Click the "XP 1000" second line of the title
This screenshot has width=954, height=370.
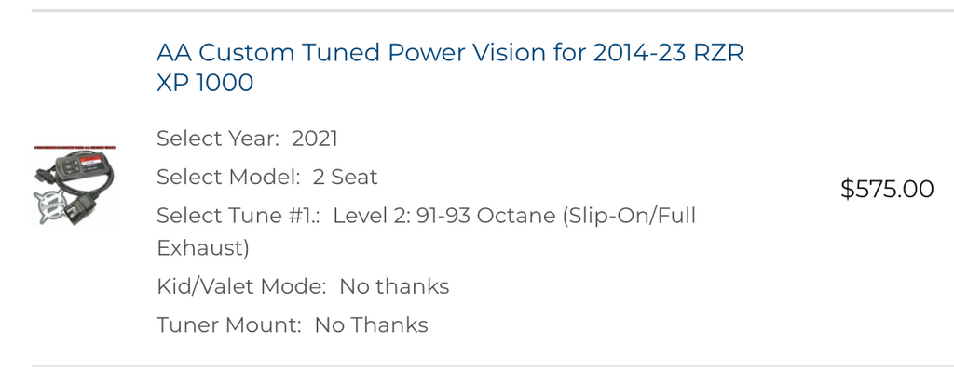204,83
